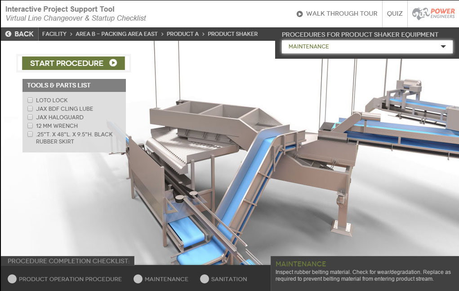Select the Sanitation checklist indicator
Image resolution: width=459 pixels, height=291 pixels.
click(x=205, y=279)
